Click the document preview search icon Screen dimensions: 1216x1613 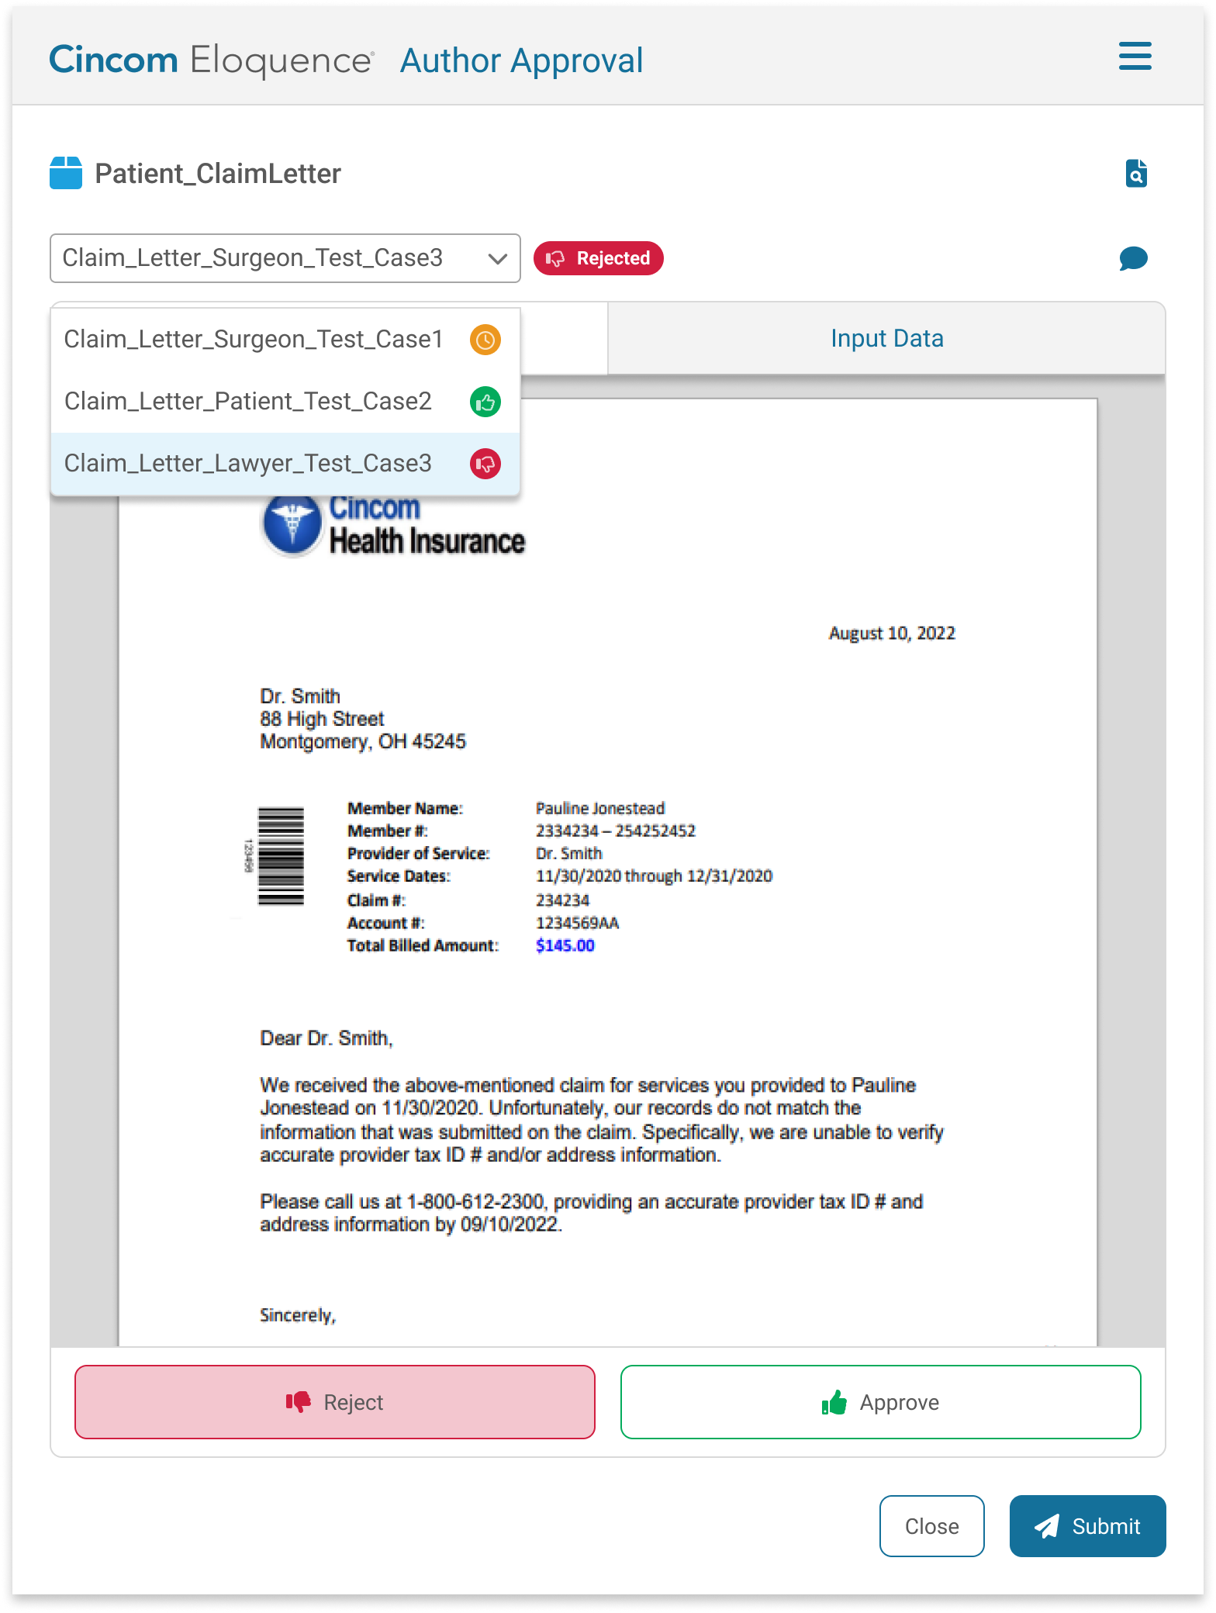point(1136,174)
